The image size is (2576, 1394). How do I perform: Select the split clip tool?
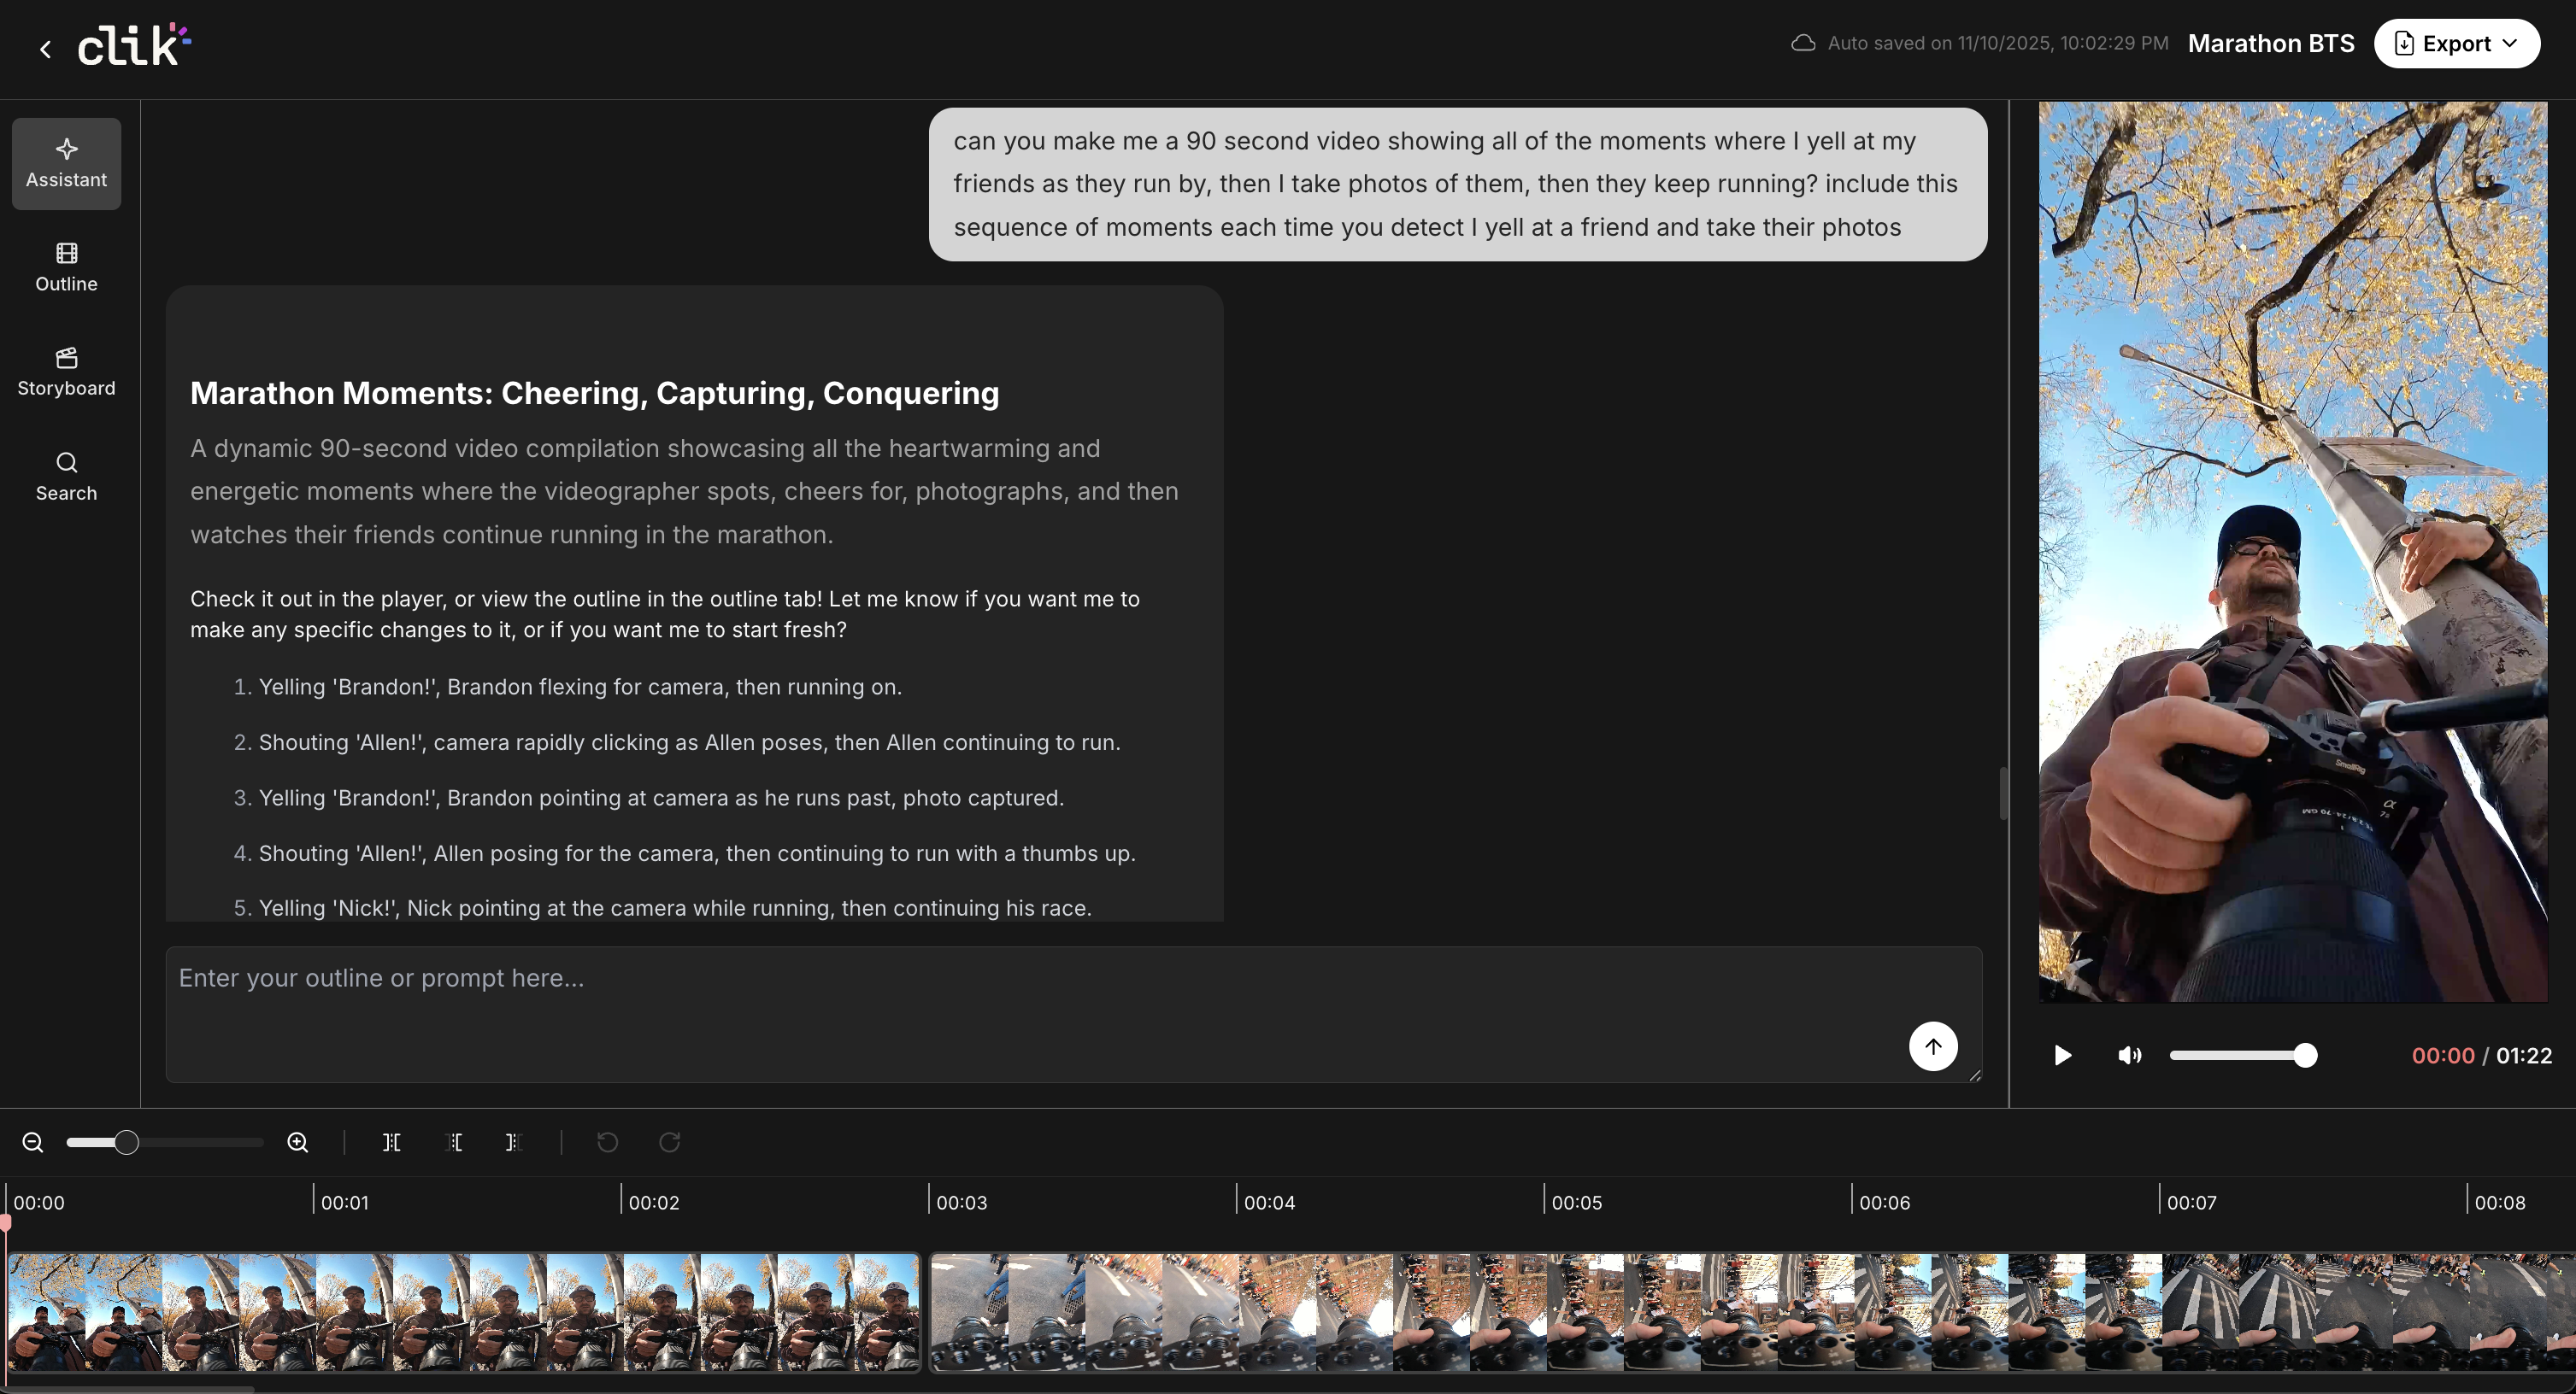point(391,1142)
